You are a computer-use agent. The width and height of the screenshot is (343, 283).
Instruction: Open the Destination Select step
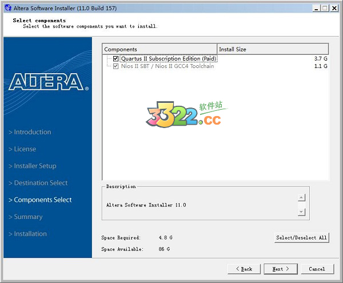(x=38, y=183)
